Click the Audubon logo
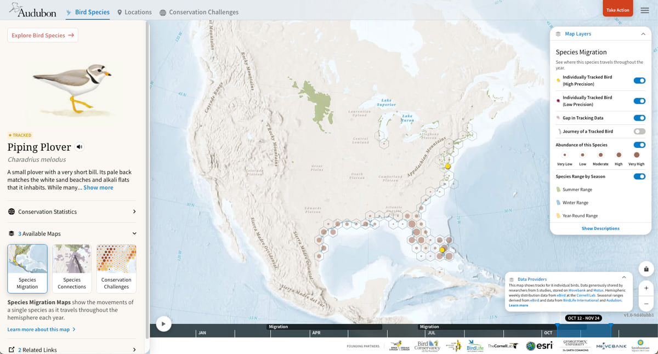 point(33,10)
